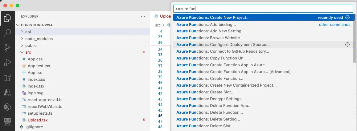Click the logo.svg file icon
This screenshot has width=357, height=131.
[x=24, y=93]
